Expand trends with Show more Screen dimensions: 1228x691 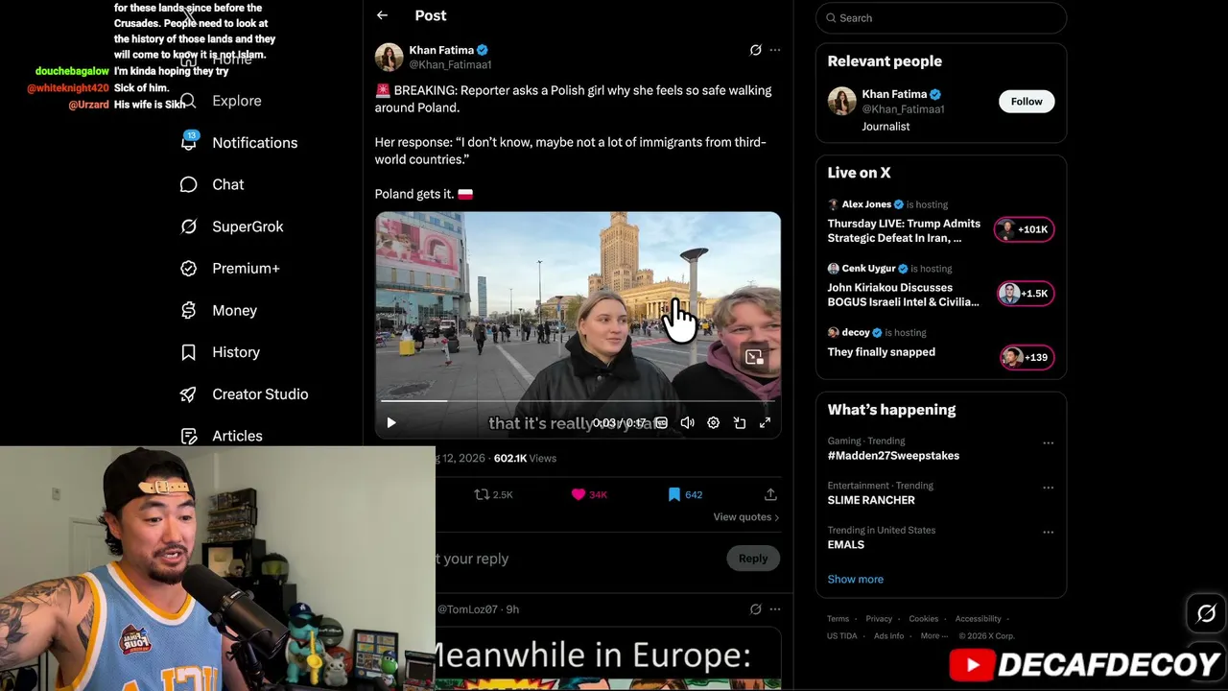tap(856, 580)
